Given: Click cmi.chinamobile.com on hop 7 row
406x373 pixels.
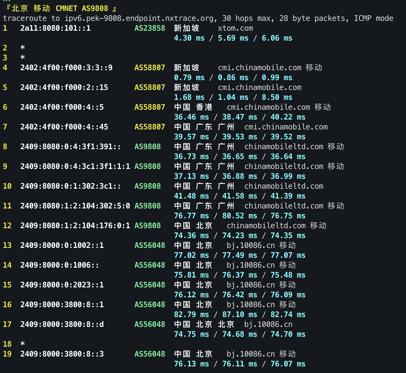Looking at the screenshot, I should tap(286, 127).
